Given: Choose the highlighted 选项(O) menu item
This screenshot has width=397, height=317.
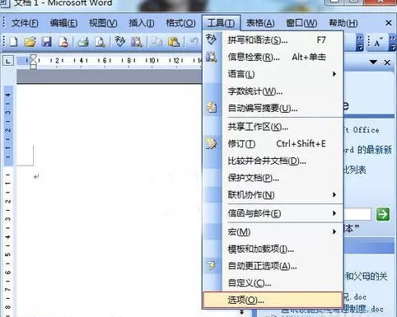Looking at the screenshot, I should click(x=273, y=300).
